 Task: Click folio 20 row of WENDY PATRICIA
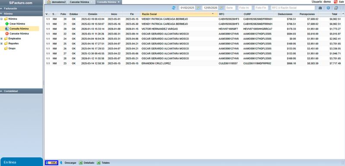[x=193, y=19]
